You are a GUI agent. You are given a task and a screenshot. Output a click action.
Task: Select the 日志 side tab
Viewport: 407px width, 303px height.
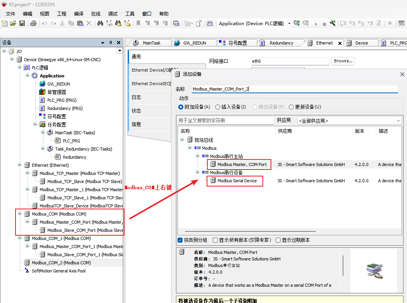[x=136, y=97]
